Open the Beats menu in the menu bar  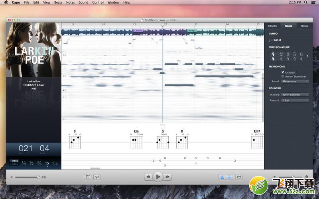coord(58,2)
